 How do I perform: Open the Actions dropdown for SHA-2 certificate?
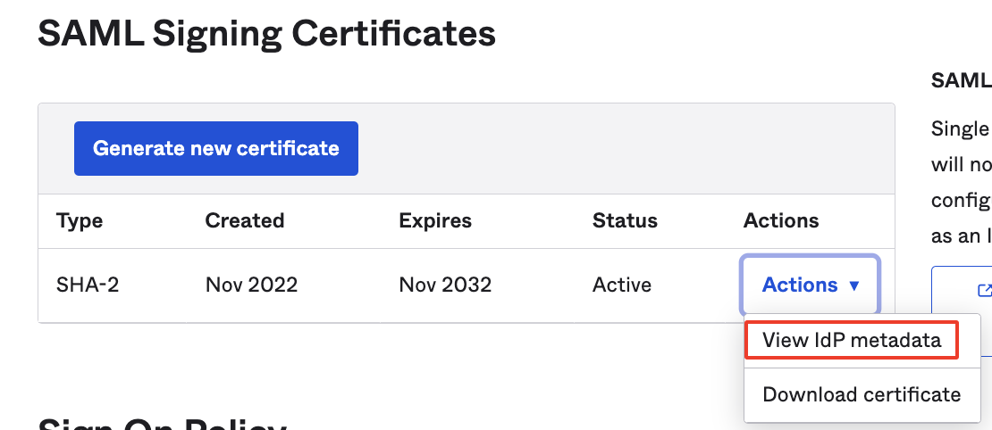point(810,285)
